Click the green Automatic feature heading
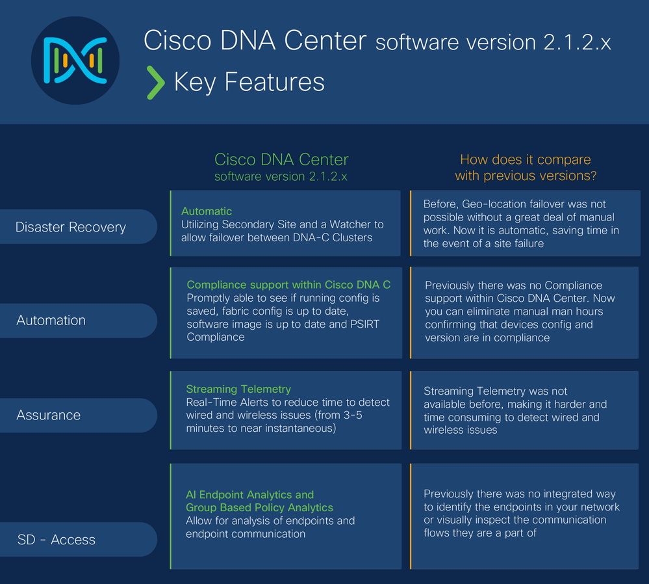The image size is (649, 584). 207,211
